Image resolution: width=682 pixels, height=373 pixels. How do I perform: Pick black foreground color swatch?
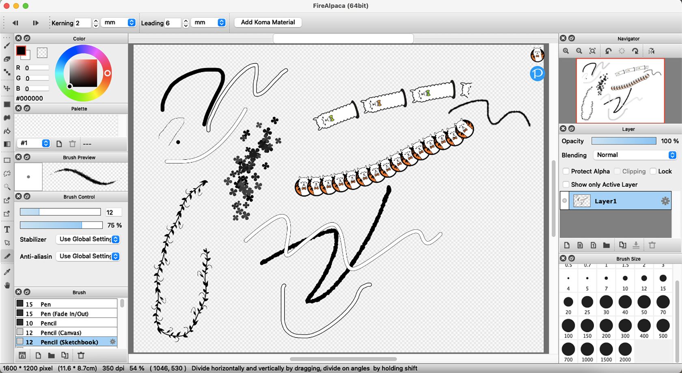click(x=21, y=50)
